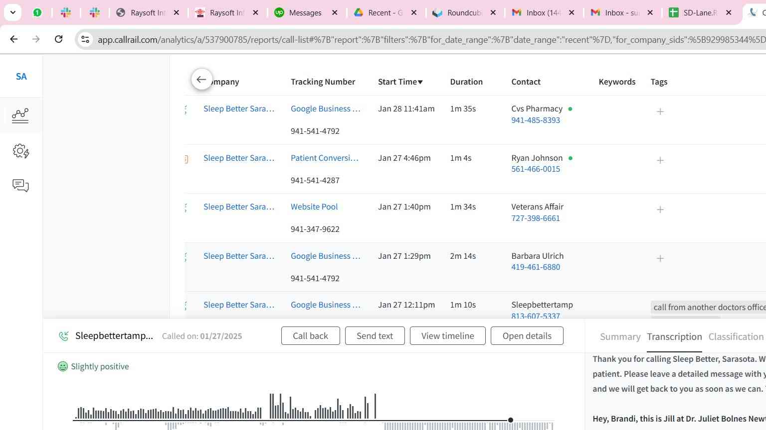
Task: Switch to the Roundcube browser tab
Action: coord(464,12)
